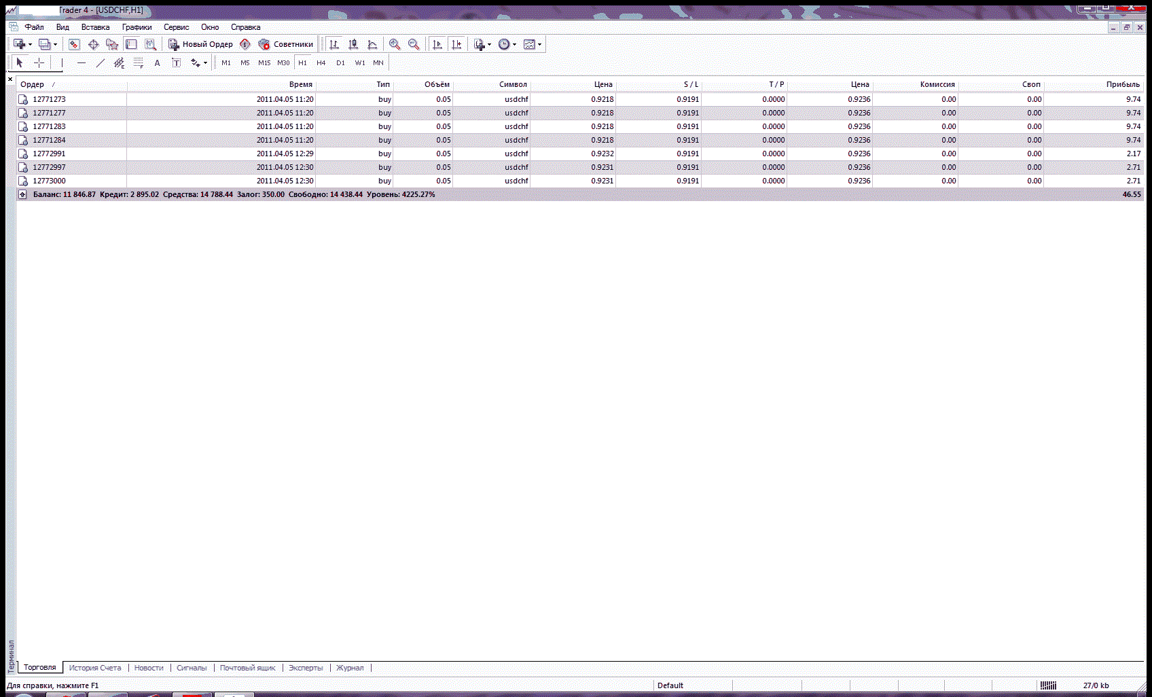1152x697 pixels.
Task: Toggle Terminal panel icon
Action: [x=131, y=44]
